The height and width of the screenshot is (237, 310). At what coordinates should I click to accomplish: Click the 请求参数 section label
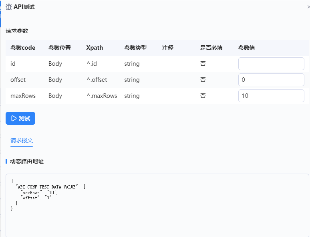pos(17,31)
